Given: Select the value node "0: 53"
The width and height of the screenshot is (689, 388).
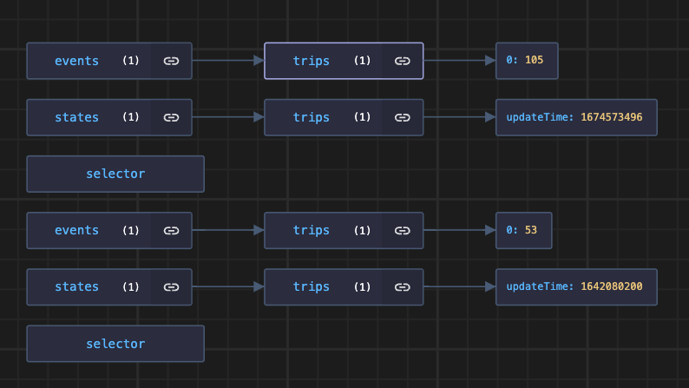Looking at the screenshot, I should [522, 230].
